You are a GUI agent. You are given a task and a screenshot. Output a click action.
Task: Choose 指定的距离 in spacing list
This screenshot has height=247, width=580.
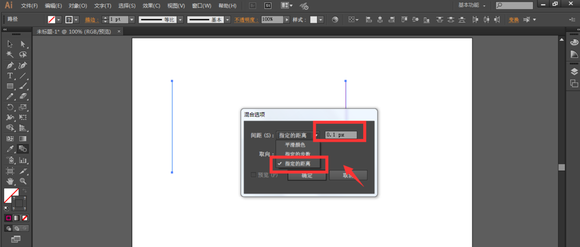tap(297, 164)
